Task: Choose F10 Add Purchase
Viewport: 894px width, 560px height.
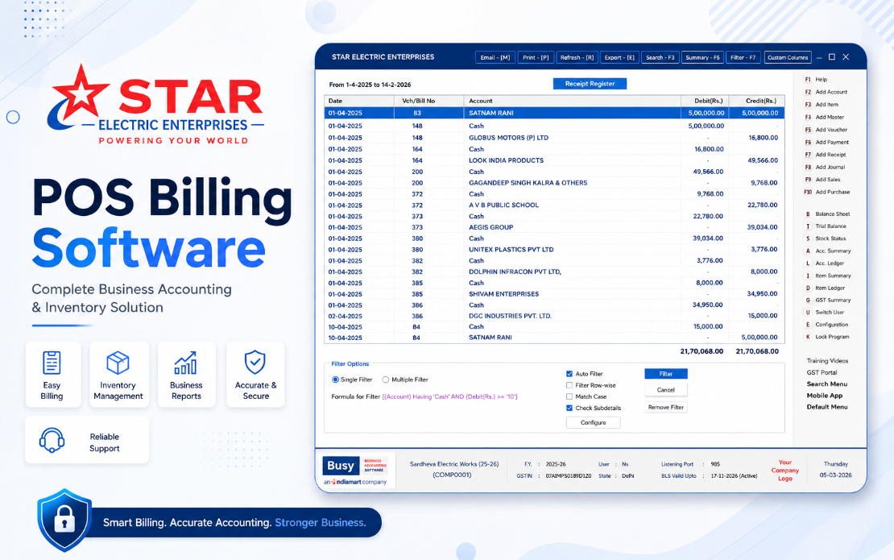Action: (826, 193)
